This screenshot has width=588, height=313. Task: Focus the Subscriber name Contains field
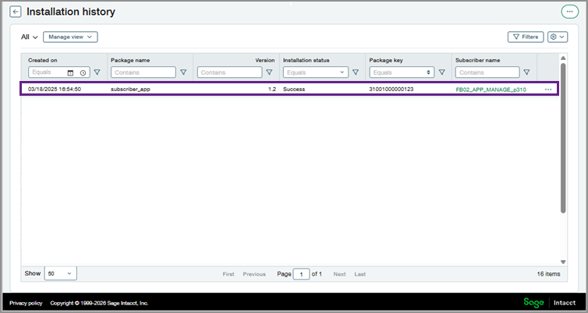point(487,72)
